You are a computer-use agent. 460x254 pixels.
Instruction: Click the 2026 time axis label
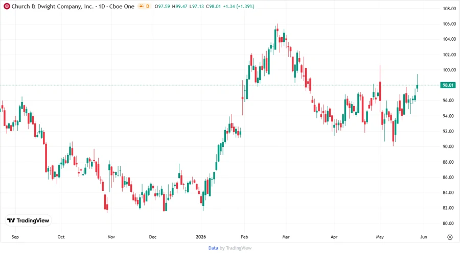tap(201, 237)
